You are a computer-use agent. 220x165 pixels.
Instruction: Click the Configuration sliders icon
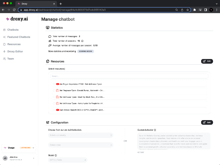pyautogui.click(x=48, y=122)
